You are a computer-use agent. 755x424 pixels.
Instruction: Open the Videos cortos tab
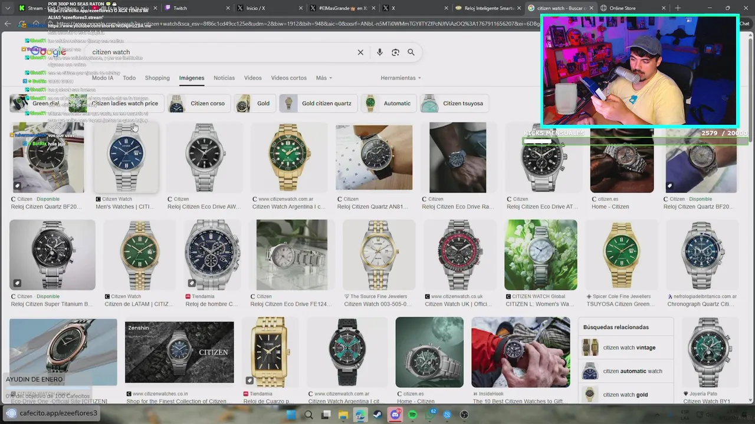289,78
